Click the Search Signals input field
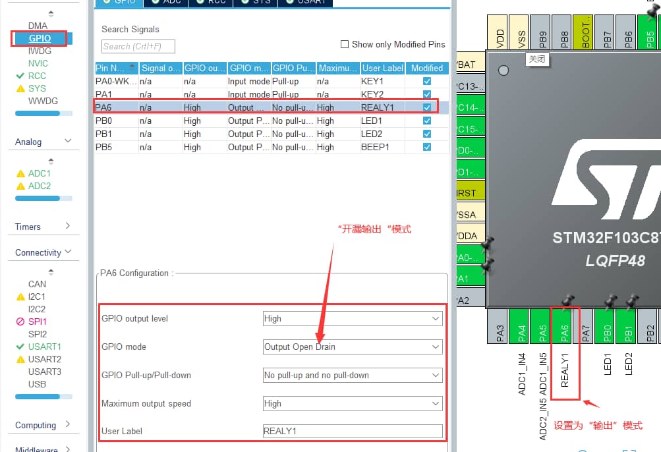This screenshot has height=452, width=661. 138,46
